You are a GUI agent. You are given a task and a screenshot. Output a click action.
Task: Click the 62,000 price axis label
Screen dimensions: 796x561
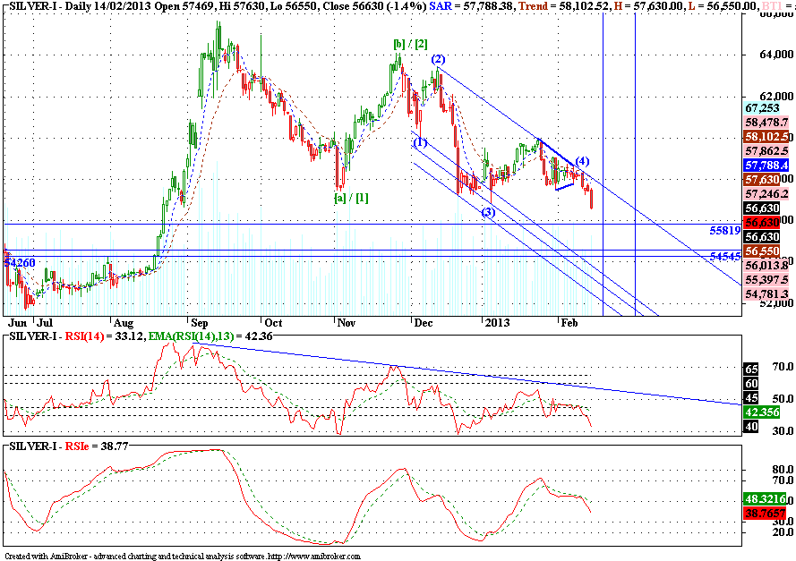click(x=776, y=96)
